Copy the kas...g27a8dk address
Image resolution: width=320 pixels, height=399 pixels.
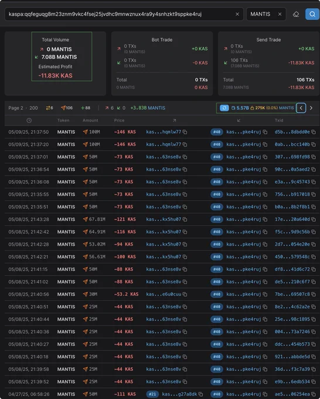coord(201,394)
